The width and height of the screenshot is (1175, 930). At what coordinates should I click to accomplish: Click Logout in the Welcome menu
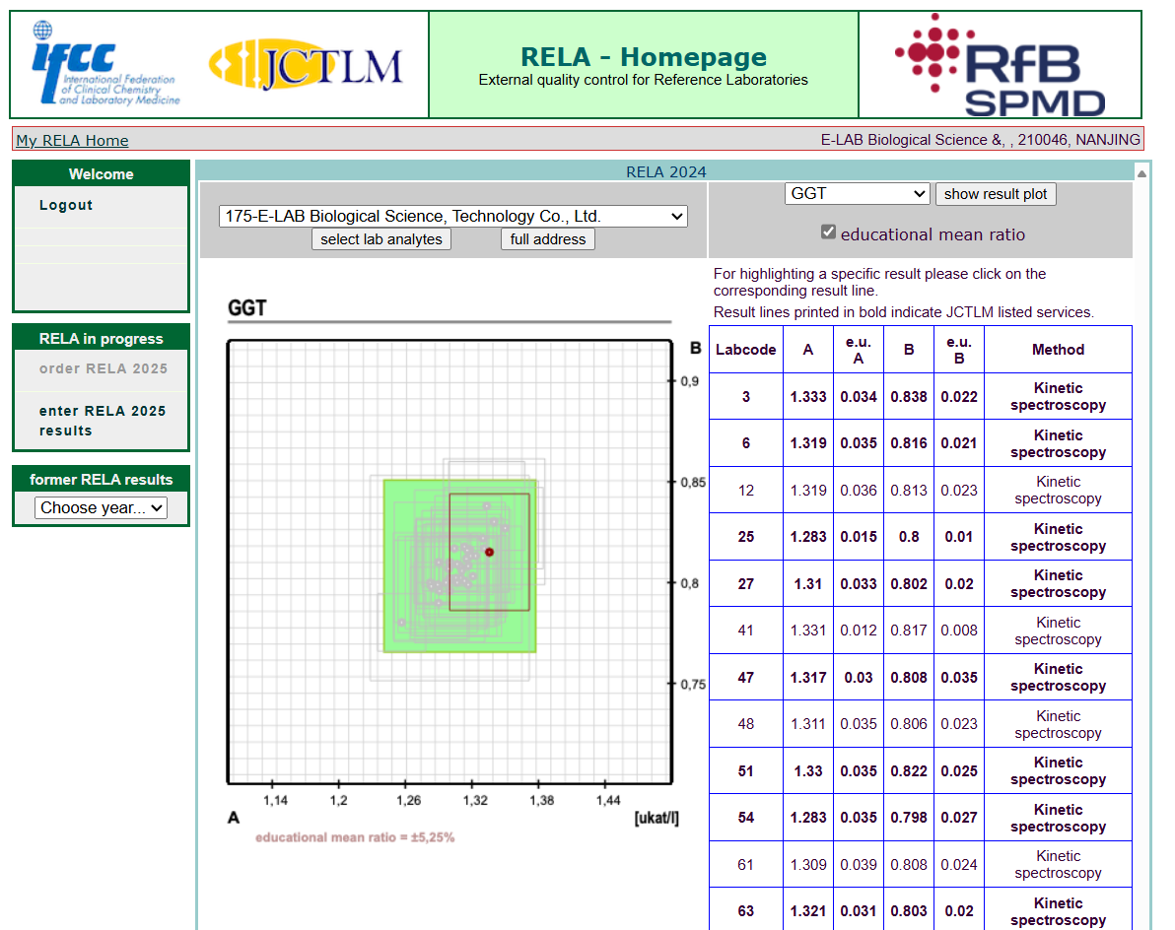[x=66, y=205]
